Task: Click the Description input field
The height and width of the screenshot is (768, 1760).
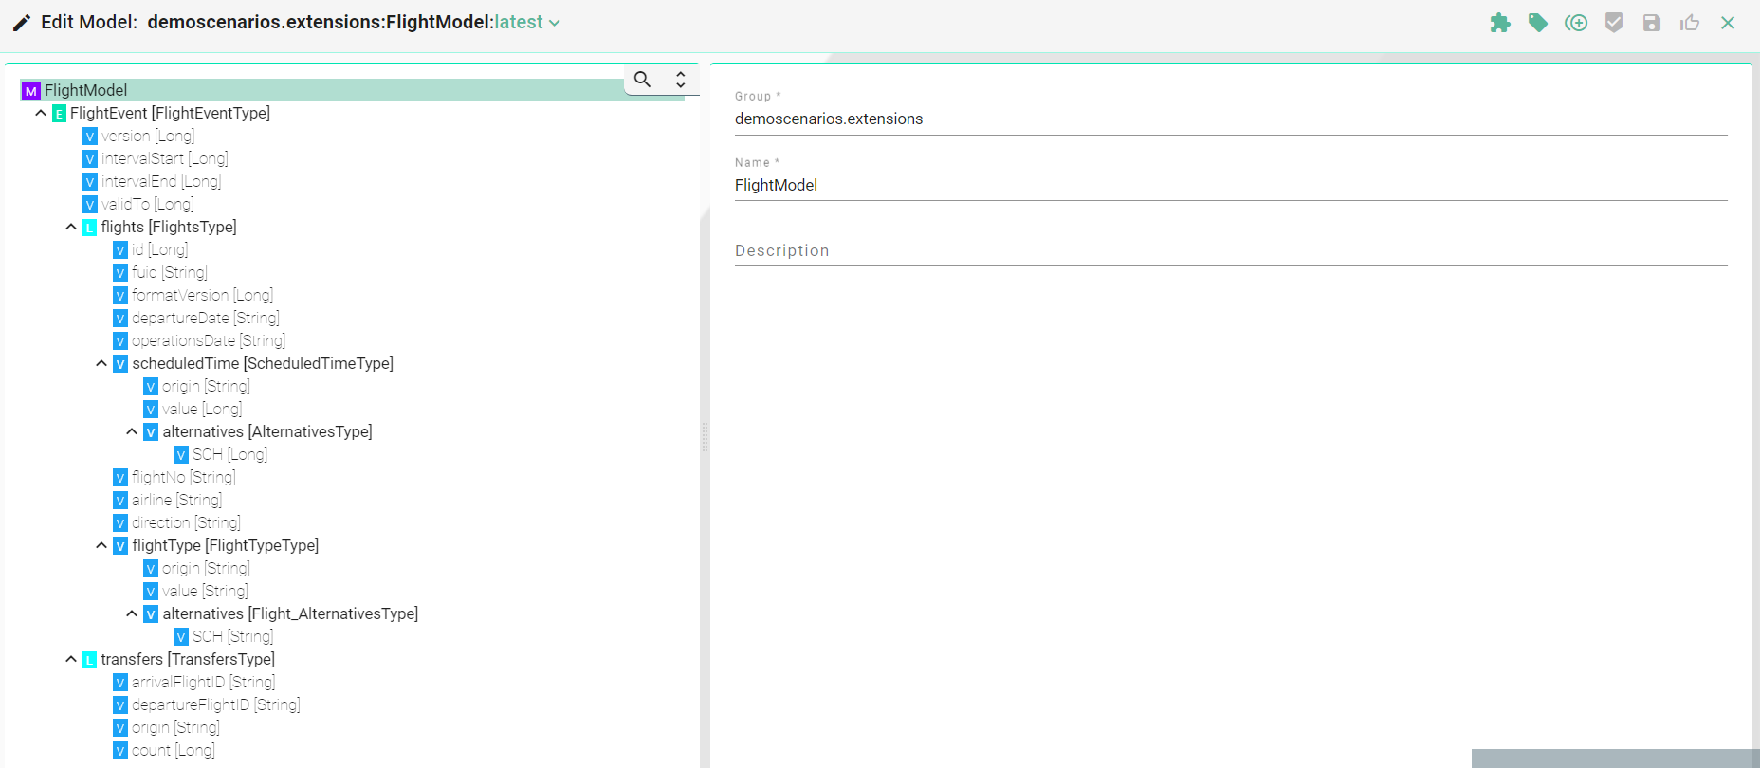Action: point(1230,251)
